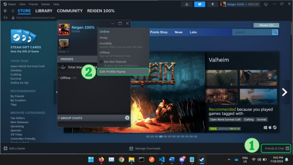Open the Wishlist (22) button
Viewport: 293px width, 165px height.
(266, 25)
